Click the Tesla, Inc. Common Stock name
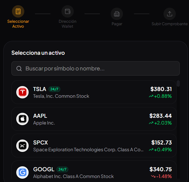 click(x=61, y=96)
